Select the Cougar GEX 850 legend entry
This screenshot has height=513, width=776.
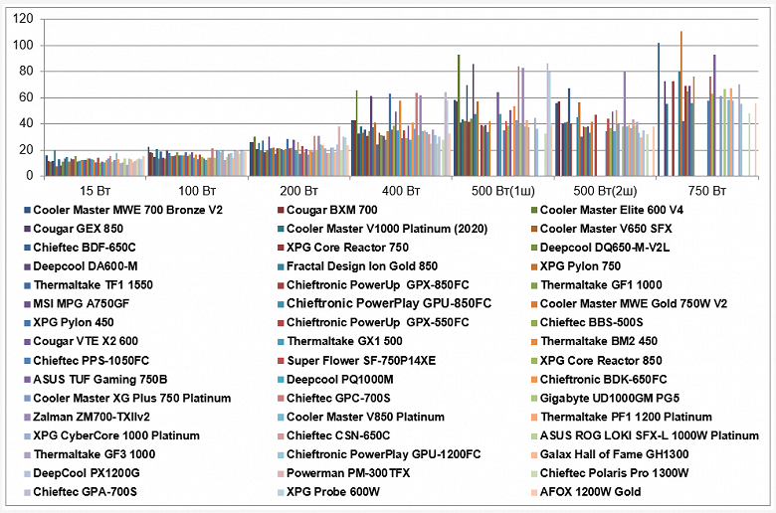pyautogui.click(x=74, y=229)
